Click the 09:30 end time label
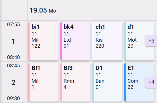157x103 pixels. tap(13, 98)
